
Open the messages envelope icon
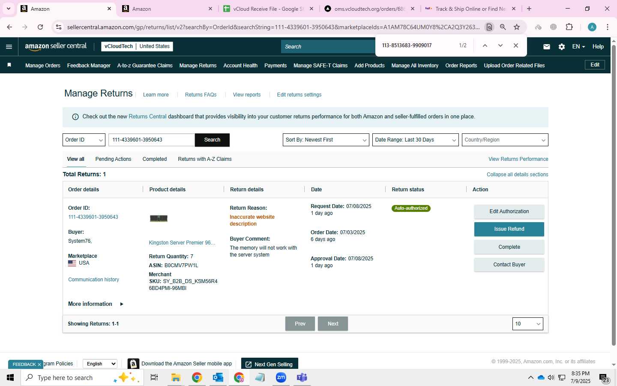pyautogui.click(x=547, y=47)
